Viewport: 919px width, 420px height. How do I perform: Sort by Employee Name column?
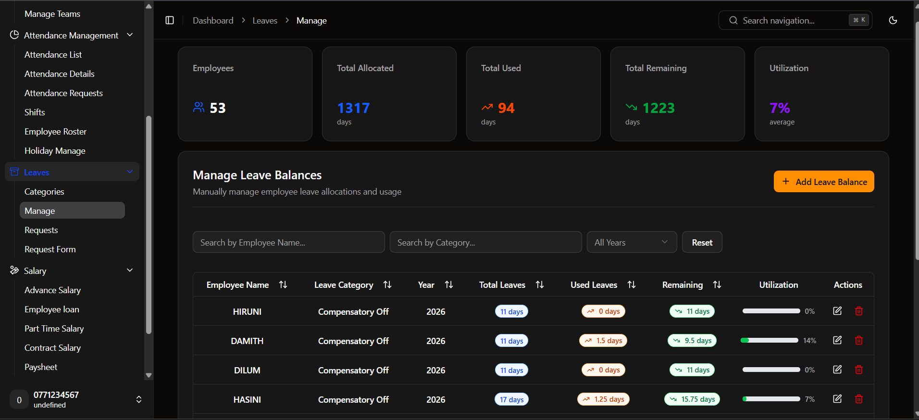coord(283,284)
